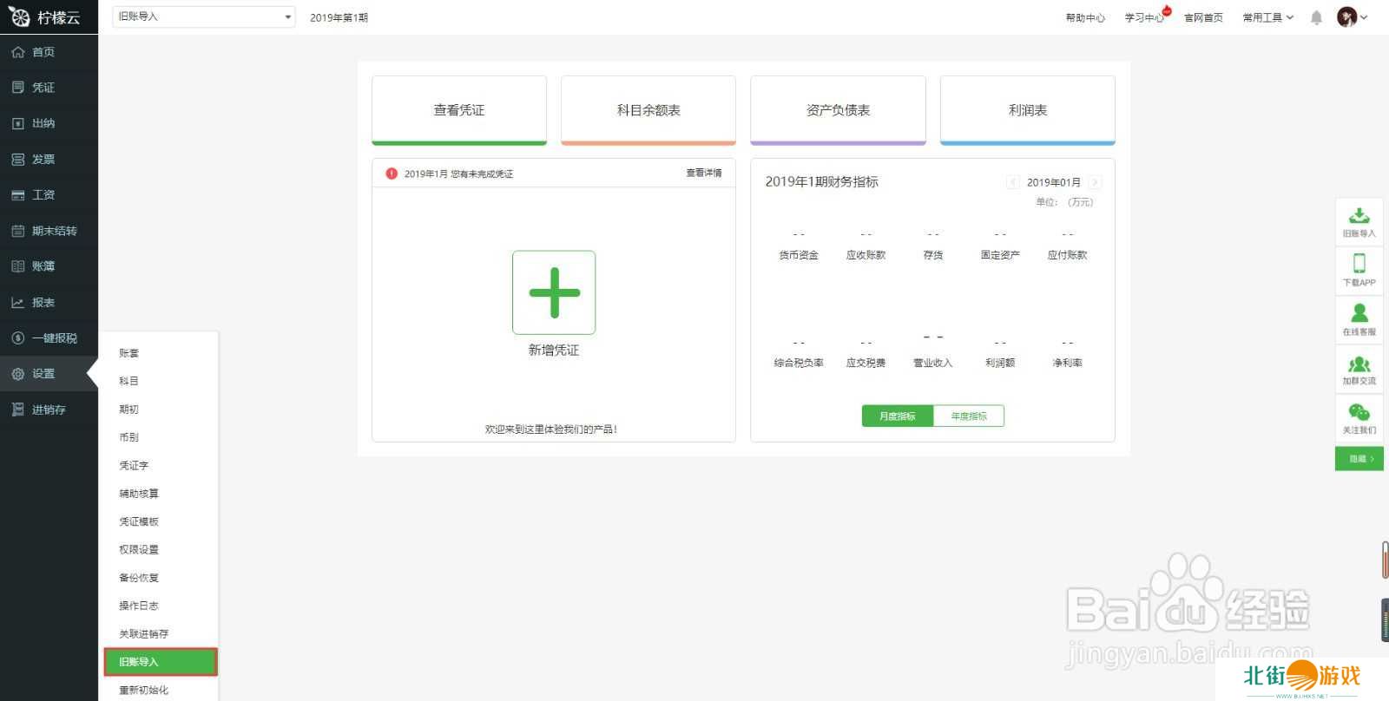Select 旧账导入 in the settings submenu
1389x701 pixels.
[x=161, y=662]
